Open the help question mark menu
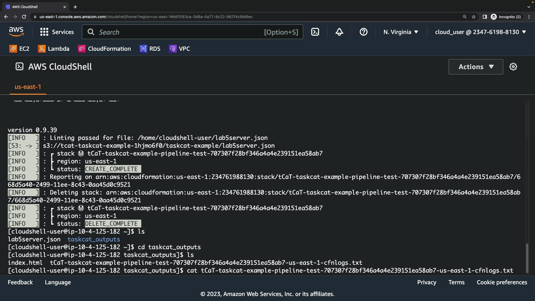The width and height of the screenshot is (535, 301). pos(363,32)
